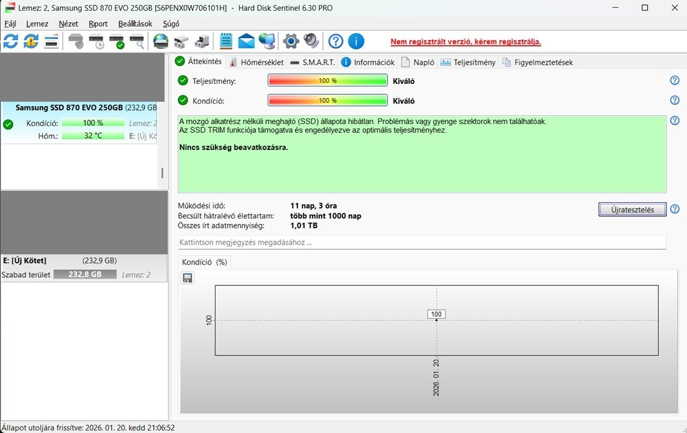Open the Lemez menu
The image size is (687, 433).
(37, 24)
